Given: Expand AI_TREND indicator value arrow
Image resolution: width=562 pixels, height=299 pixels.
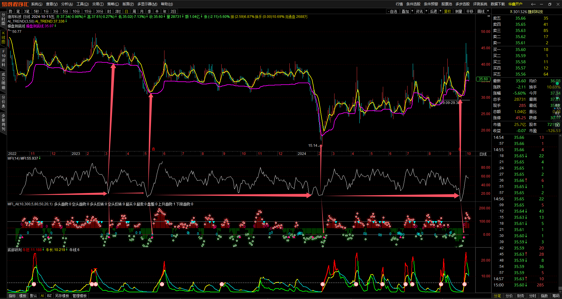Looking at the screenshot, I should (66, 21).
